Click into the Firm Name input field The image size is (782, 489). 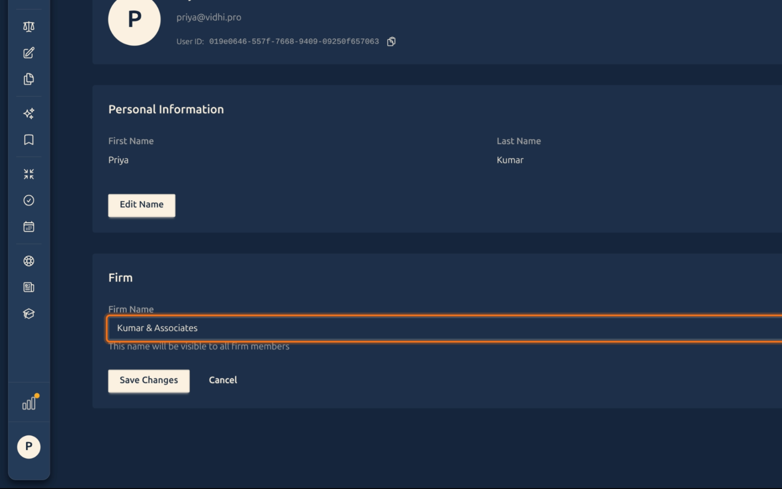pyautogui.click(x=444, y=328)
